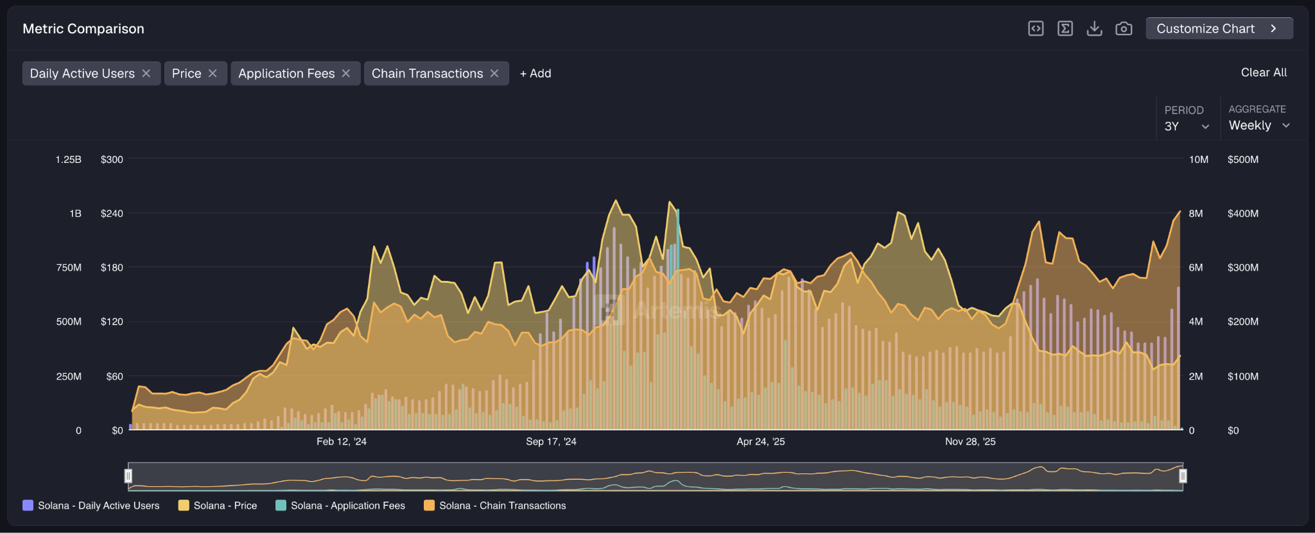1315x533 pixels.
Task: Open the Customize Chart panel
Action: (x=1219, y=28)
